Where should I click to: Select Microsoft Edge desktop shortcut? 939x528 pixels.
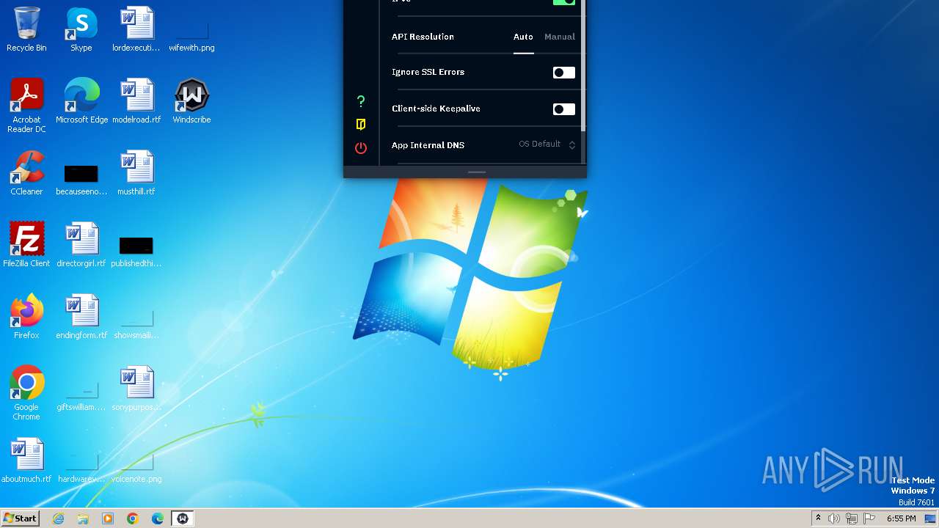click(81, 102)
